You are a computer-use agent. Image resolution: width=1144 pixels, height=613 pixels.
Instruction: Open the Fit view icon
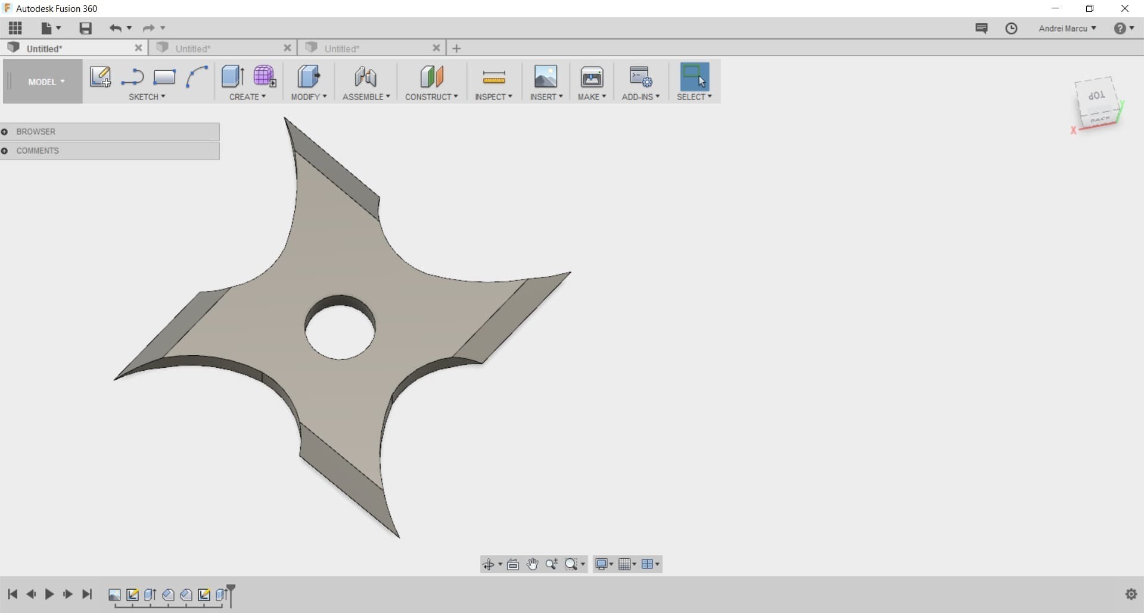click(513, 564)
